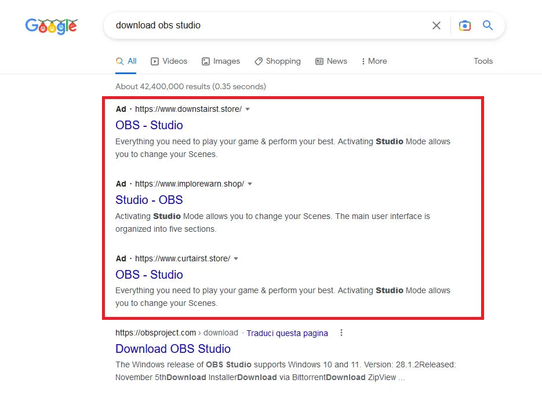
Task: Open Google Lens image search
Action: tap(464, 25)
